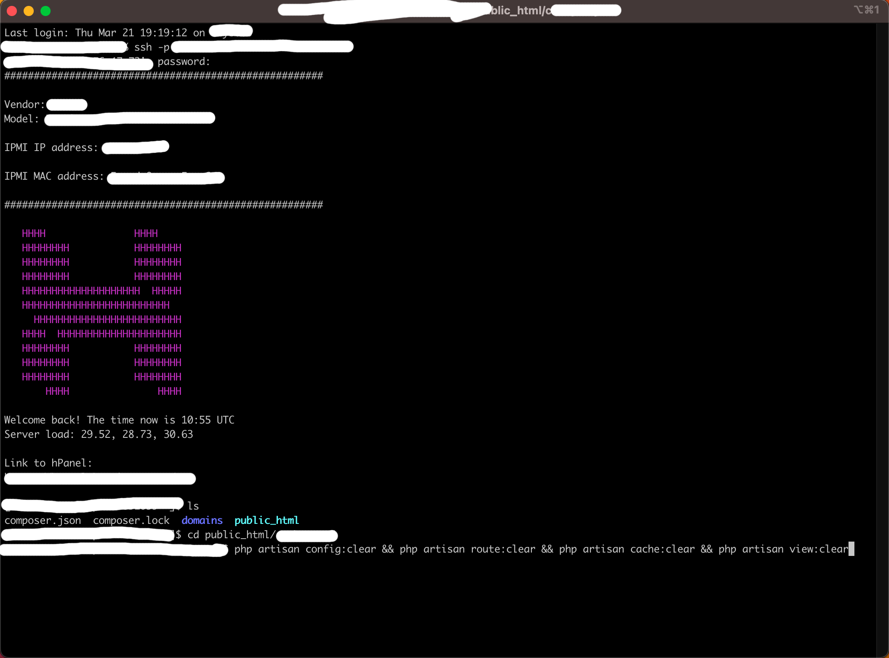Click the terminal cursor block after view:clear
889x658 pixels.
(851, 549)
